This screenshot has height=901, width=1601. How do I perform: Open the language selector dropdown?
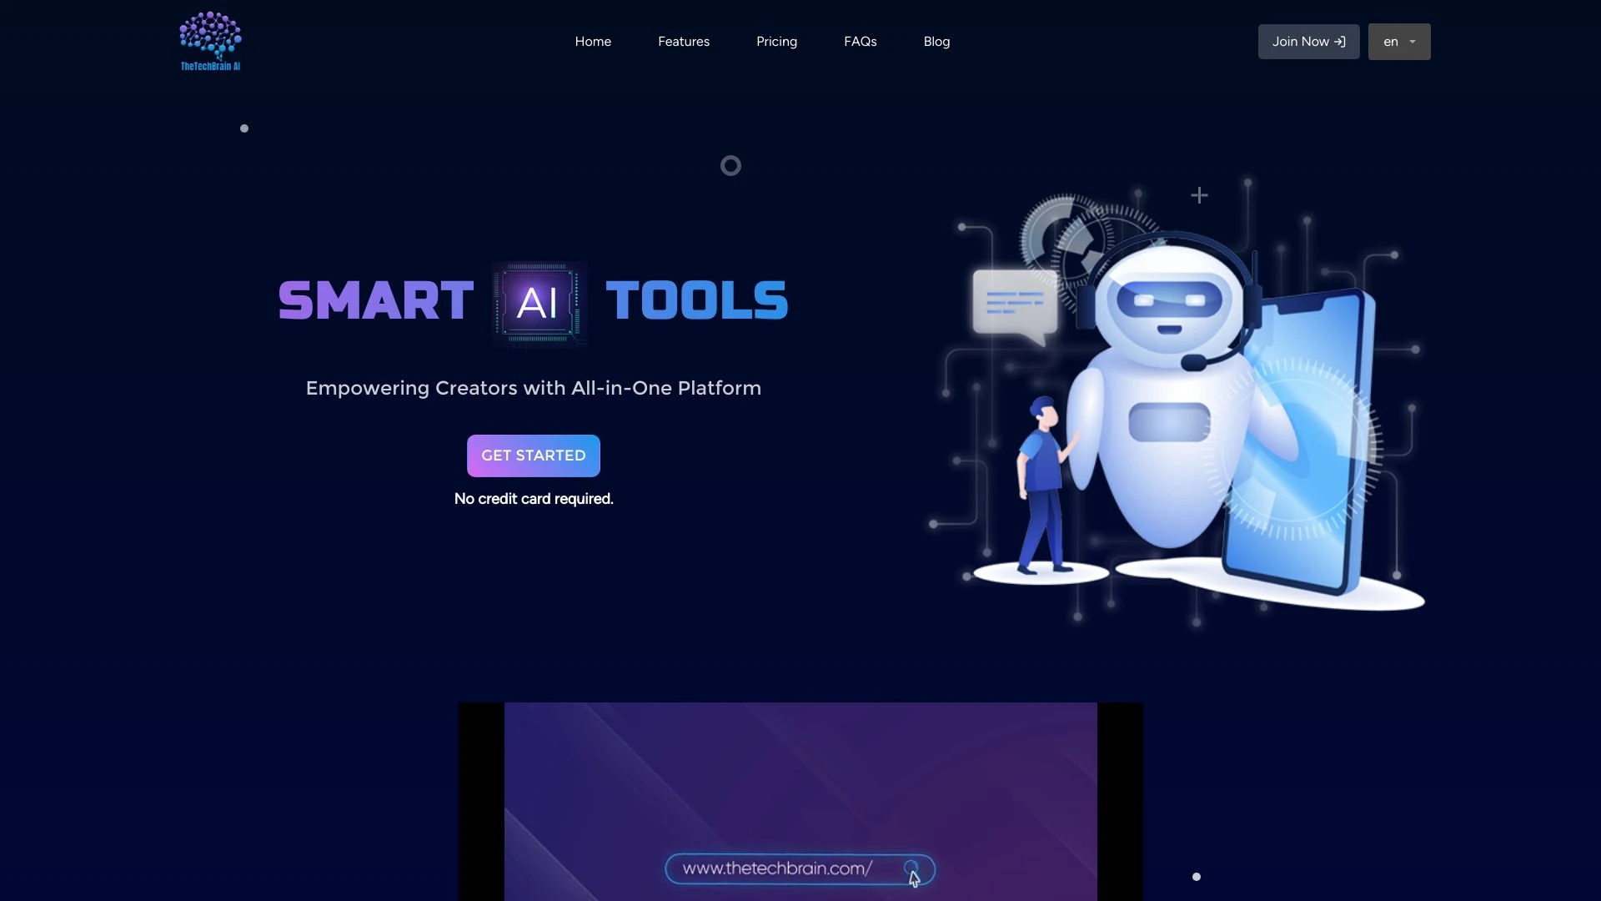click(x=1398, y=41)
